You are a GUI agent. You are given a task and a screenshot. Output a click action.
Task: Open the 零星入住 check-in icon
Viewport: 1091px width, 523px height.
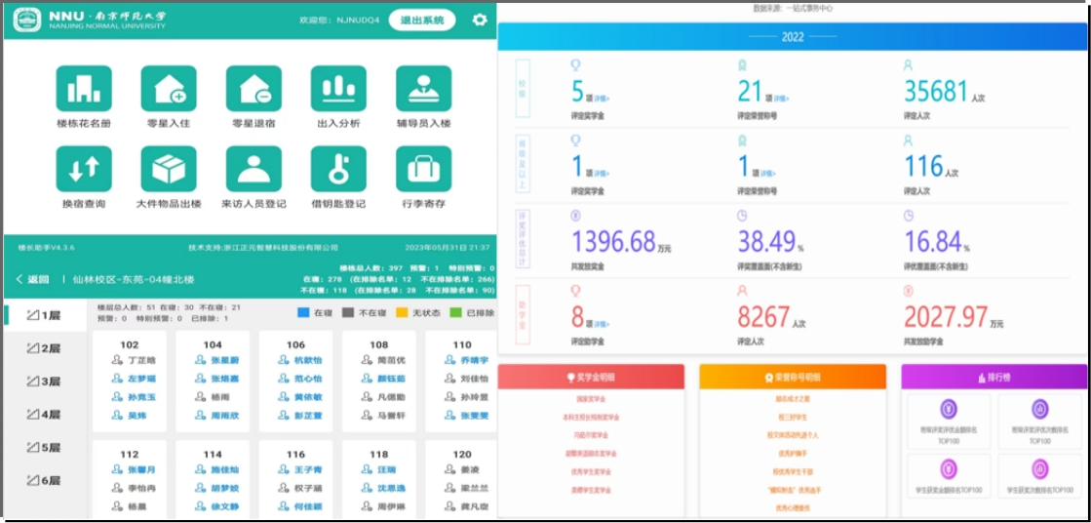pos(169,89)
